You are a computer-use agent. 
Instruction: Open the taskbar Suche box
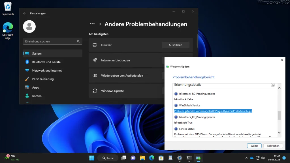108,158
